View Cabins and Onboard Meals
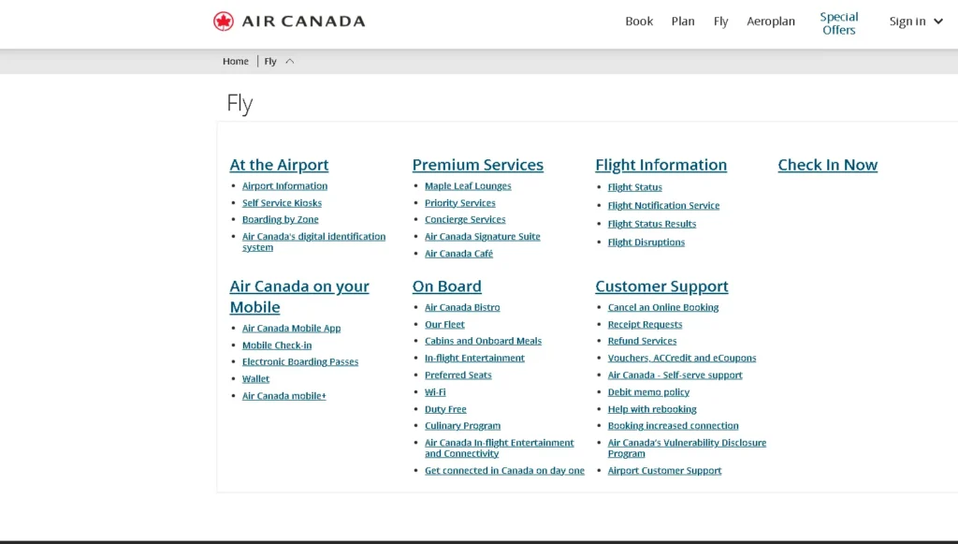The width and height of the screenshot is (958, 544). click(x=483, y=341)
